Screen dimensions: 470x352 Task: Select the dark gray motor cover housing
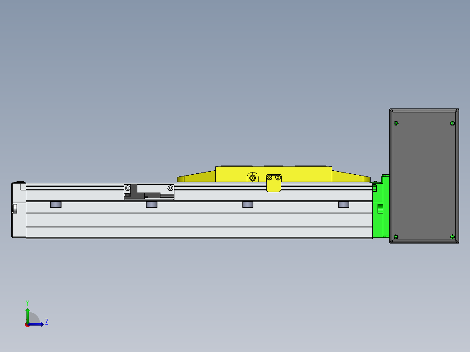click(x=424, y=176)
